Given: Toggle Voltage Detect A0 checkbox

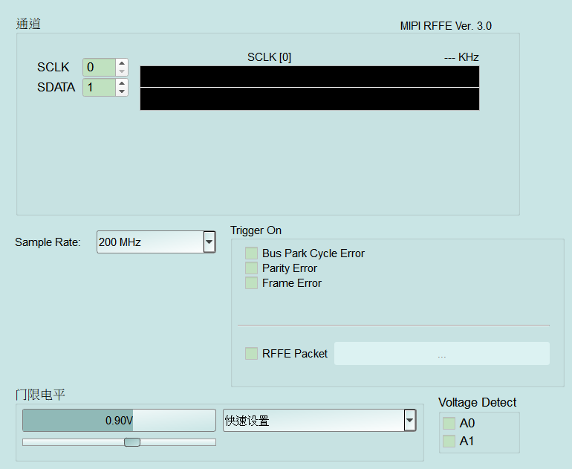Looking at the screenshot, I should (x=449, y=423).
